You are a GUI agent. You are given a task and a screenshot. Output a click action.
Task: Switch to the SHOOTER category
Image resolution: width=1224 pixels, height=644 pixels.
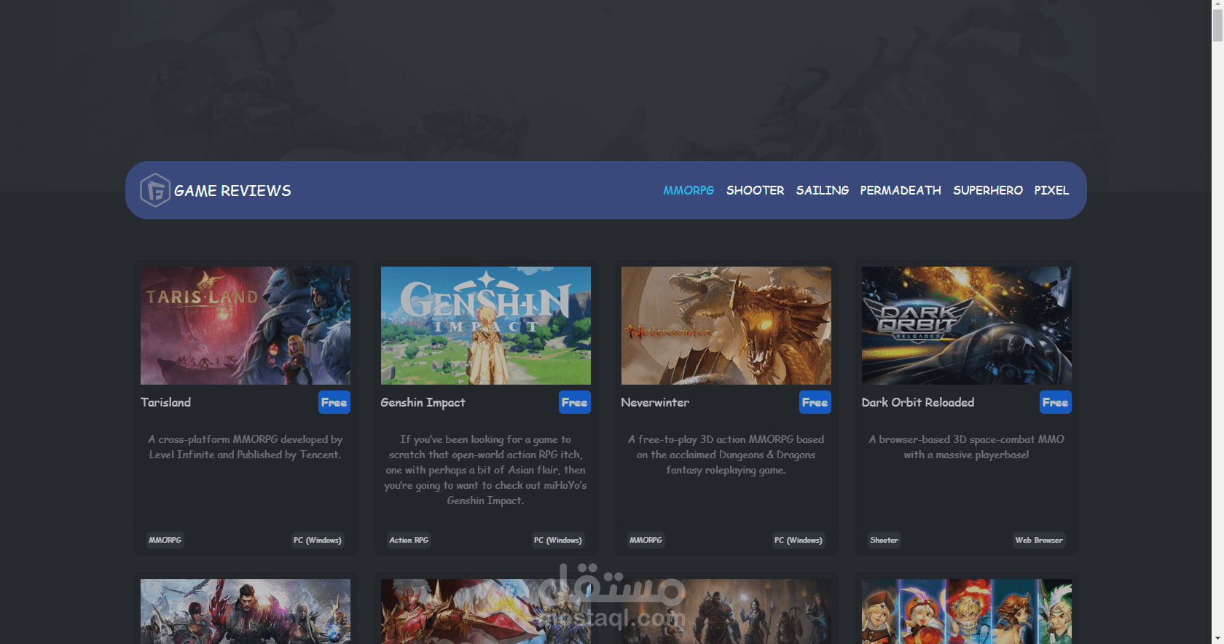pyautogui.click(x=755, y=190)
